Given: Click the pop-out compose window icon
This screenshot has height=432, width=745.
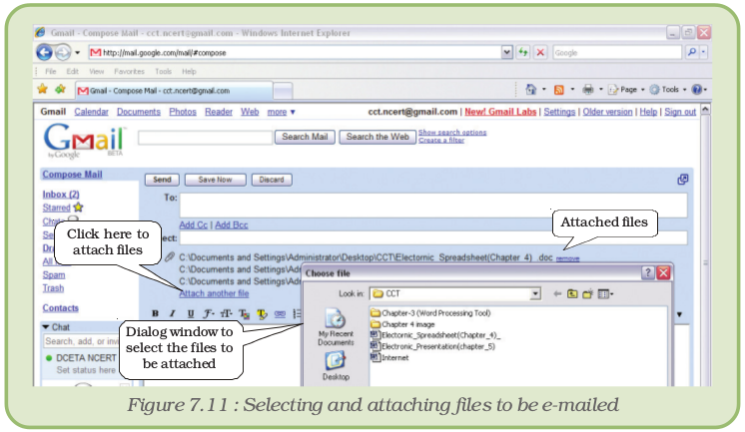Looking at the screenshot, I should click(683, 180).
